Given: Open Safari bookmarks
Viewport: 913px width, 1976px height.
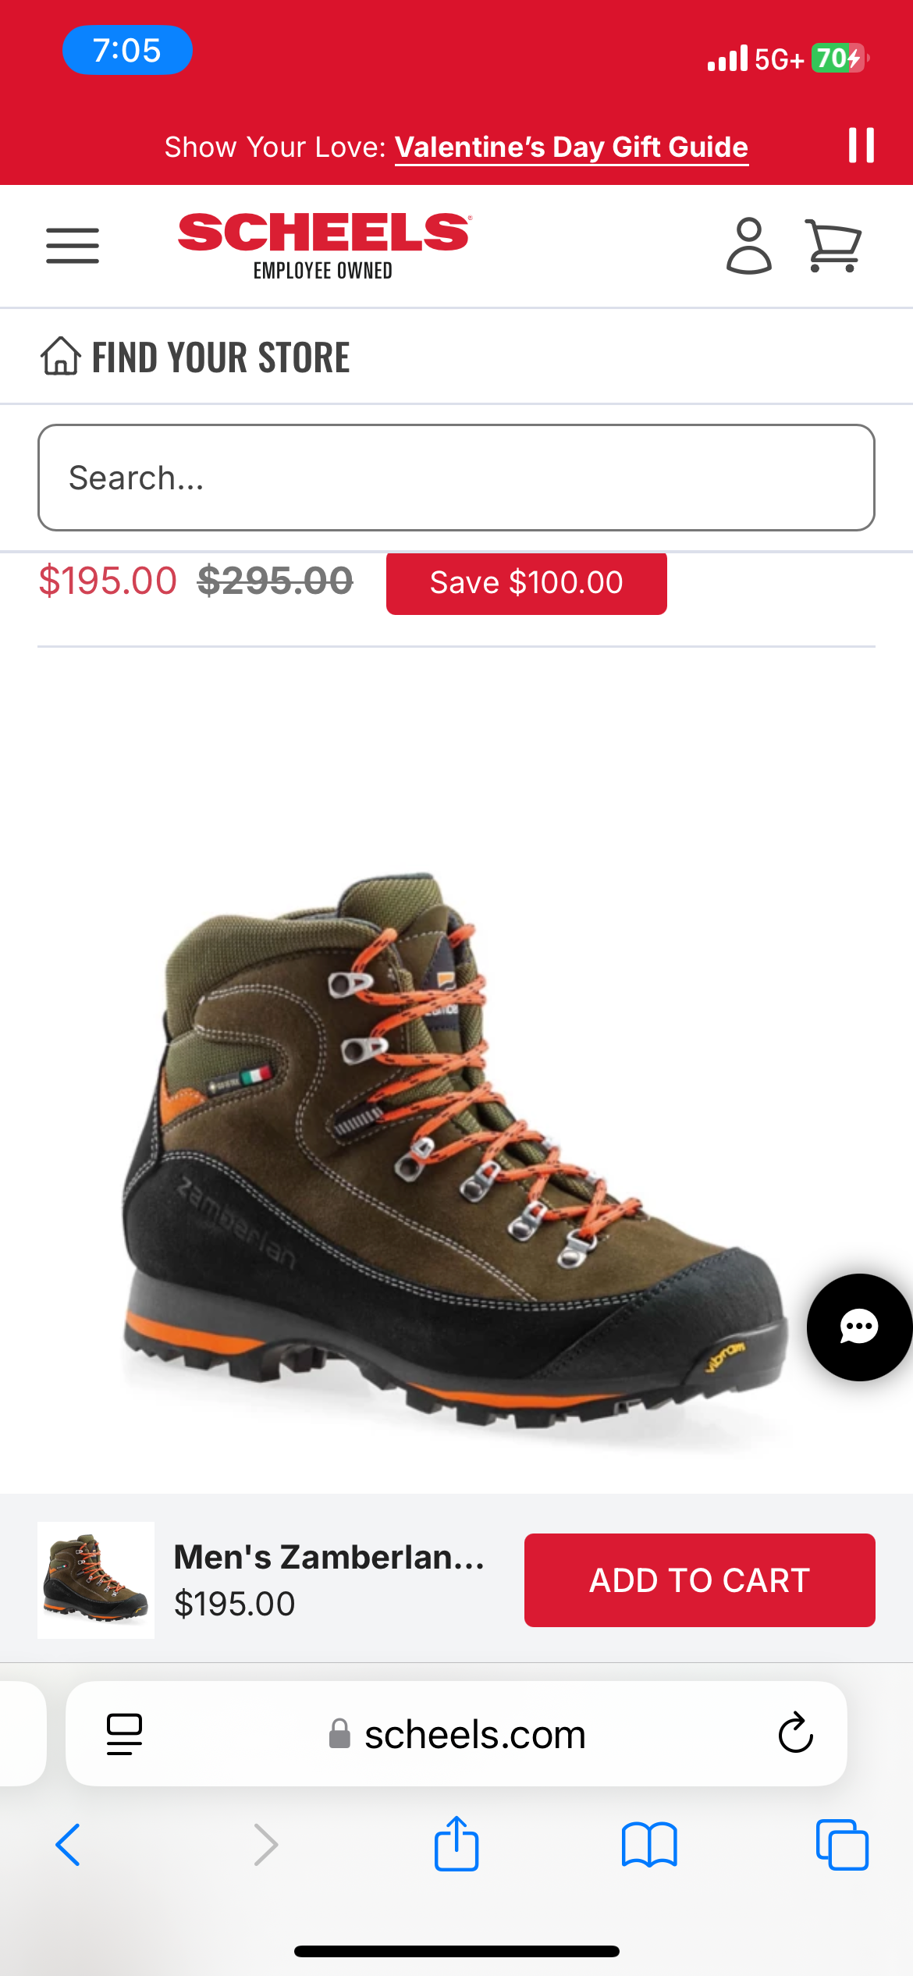Looking at the screenshot, I should click(649, 1845).
